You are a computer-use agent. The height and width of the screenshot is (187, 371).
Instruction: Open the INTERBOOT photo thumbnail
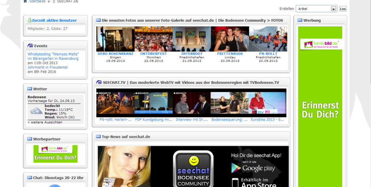point(192,39)
